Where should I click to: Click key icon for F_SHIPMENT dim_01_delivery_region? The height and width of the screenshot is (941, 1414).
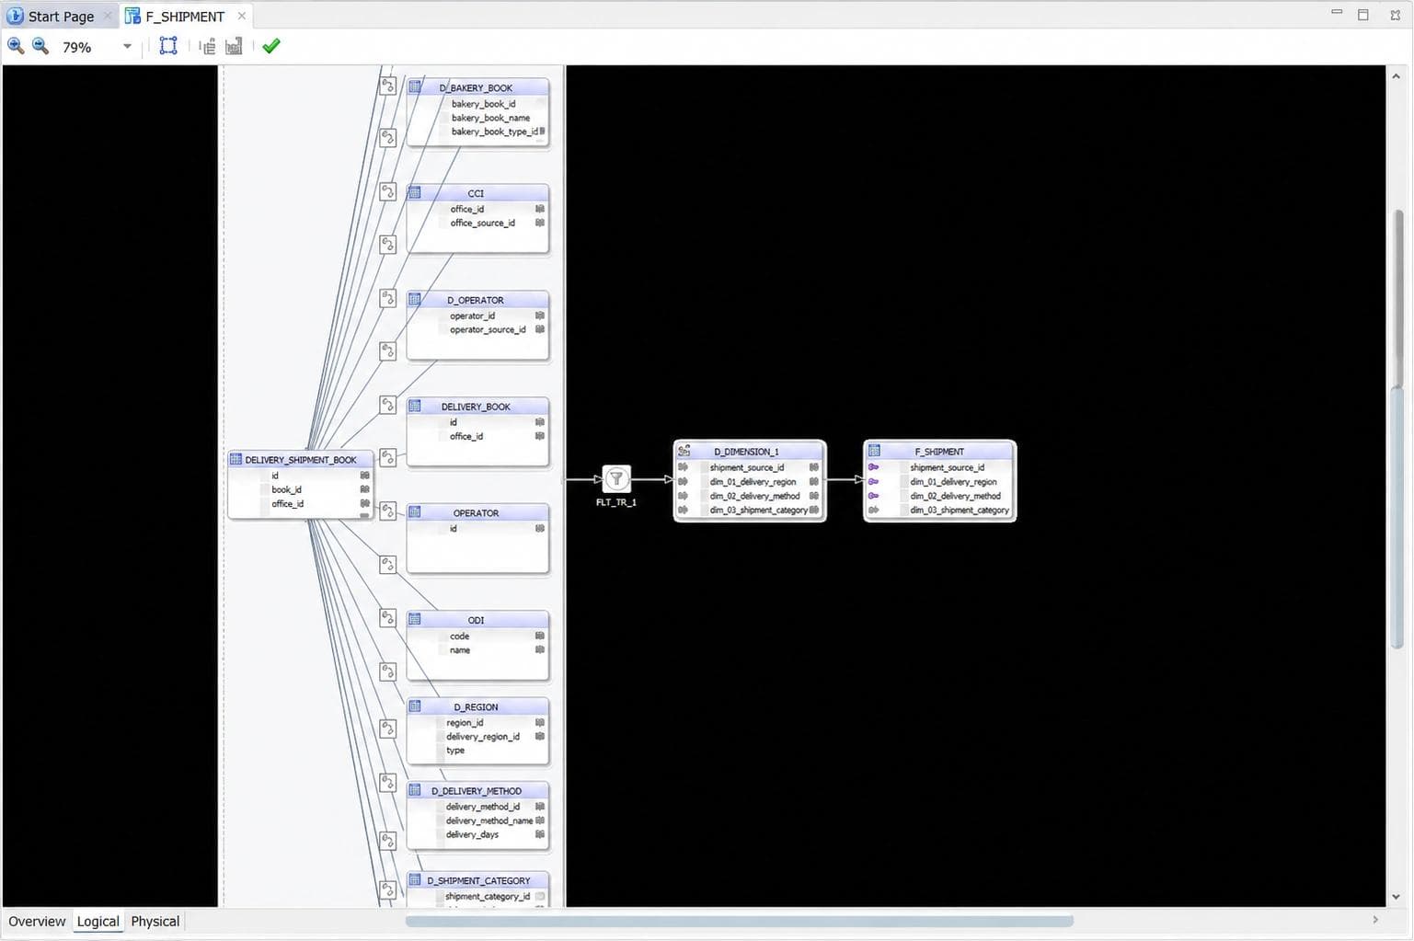pyautogui.click(x=873, y=481)
